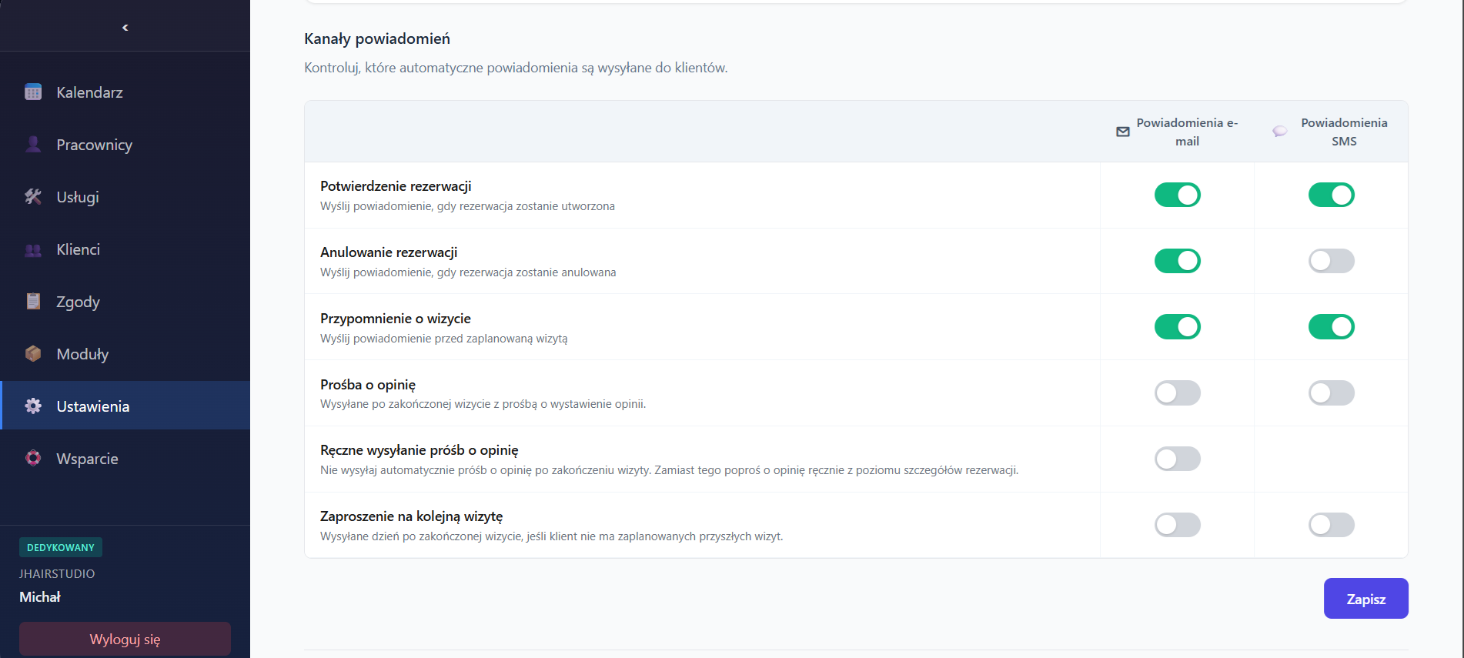Enable SMS for Anulowanie rezerwacji
Viewport: 1464px width, 658px height.
point(1331,261)
